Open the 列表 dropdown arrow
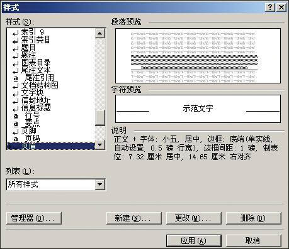Viewport: 289px width, 249px height. pos(100,184)
